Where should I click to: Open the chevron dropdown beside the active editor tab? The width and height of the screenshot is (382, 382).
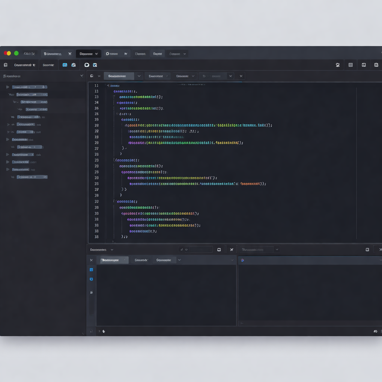[x=139, y=76]
